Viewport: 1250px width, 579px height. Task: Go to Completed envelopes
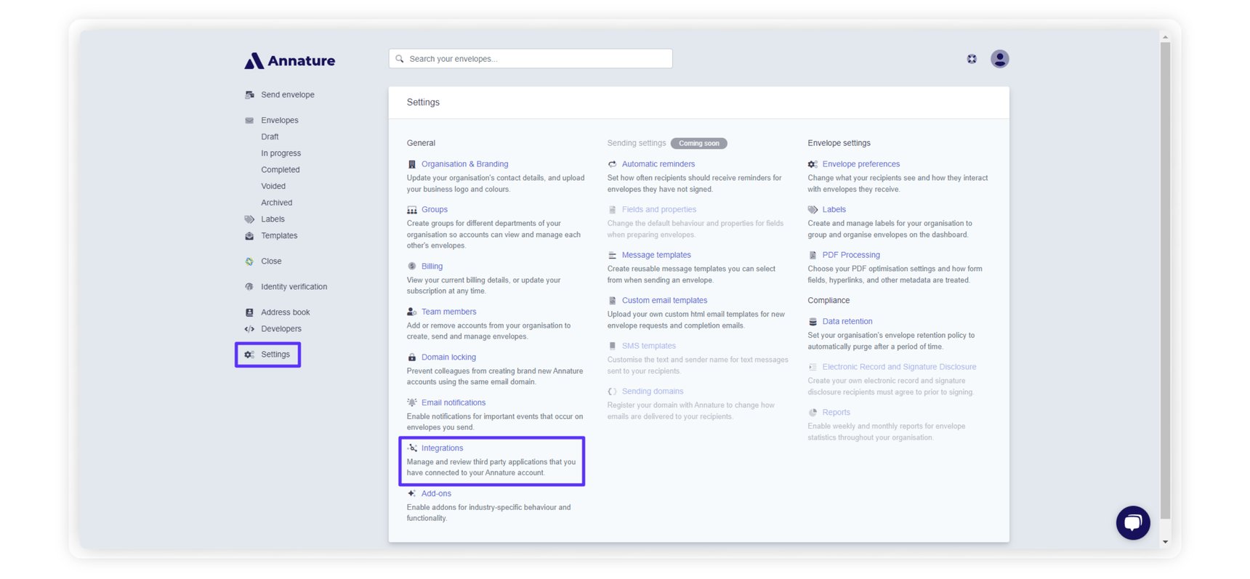tap(280, 170)
